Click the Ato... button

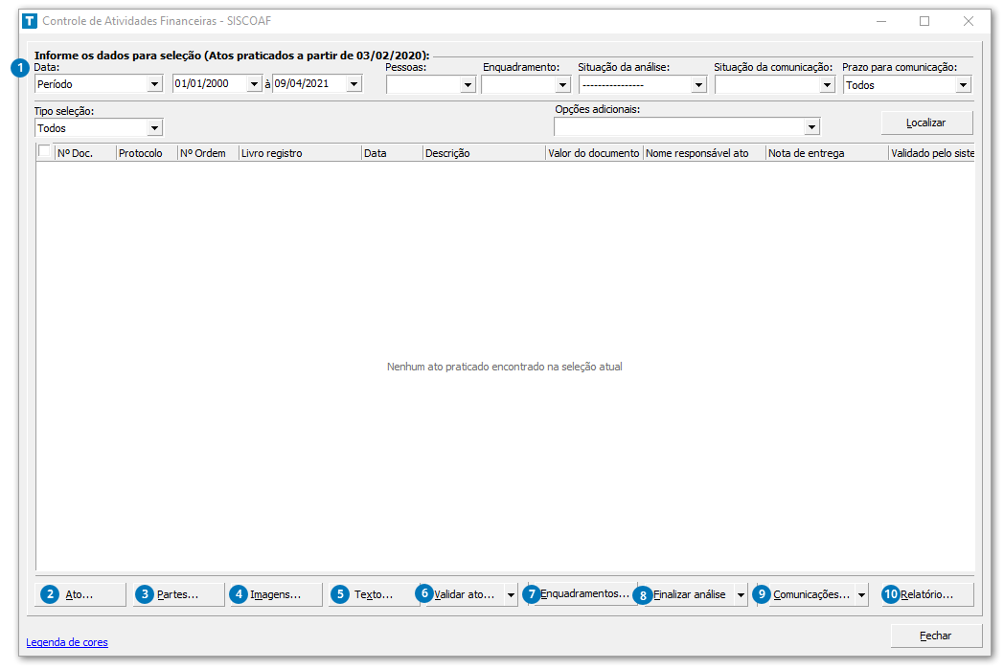coord(80,594)
